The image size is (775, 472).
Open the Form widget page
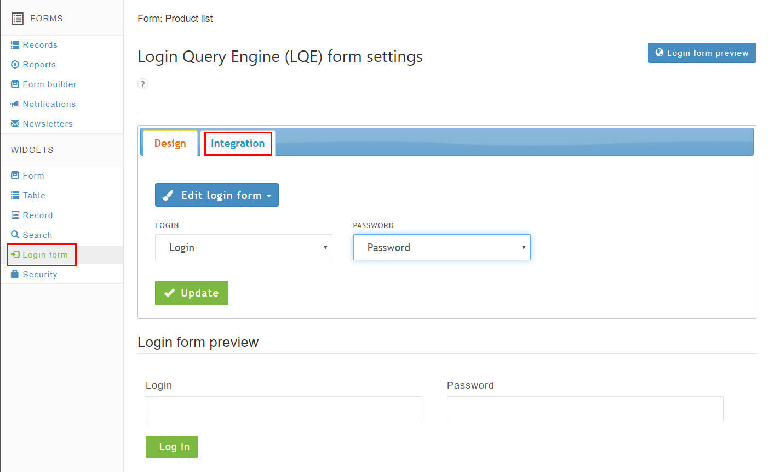click(x=33, y=176)
